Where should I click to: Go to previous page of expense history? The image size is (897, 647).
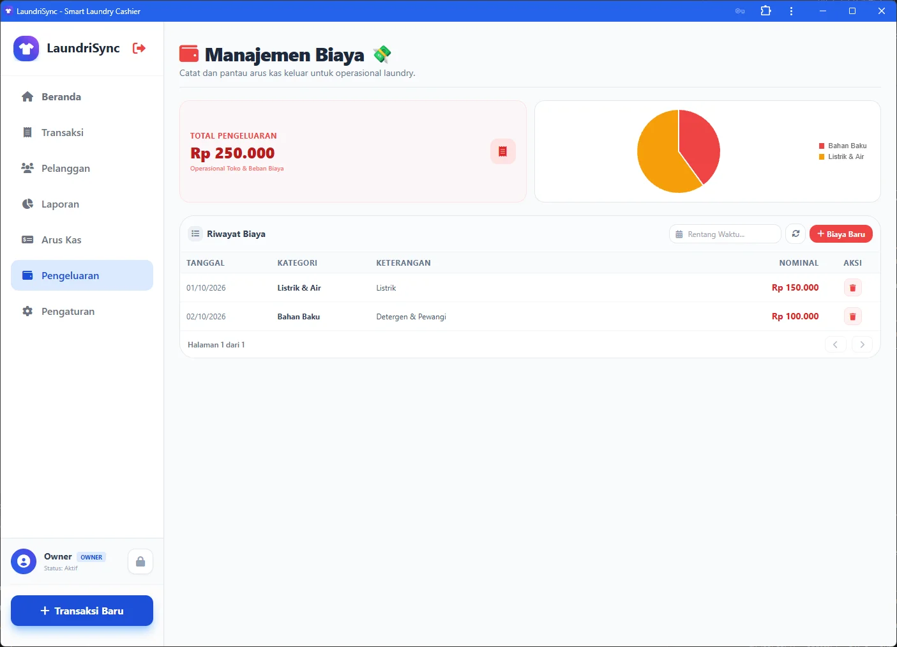[x=835, y=344]
